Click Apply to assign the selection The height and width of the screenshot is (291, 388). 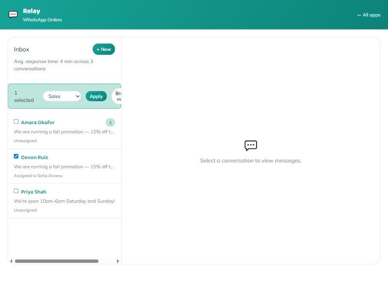96,96
